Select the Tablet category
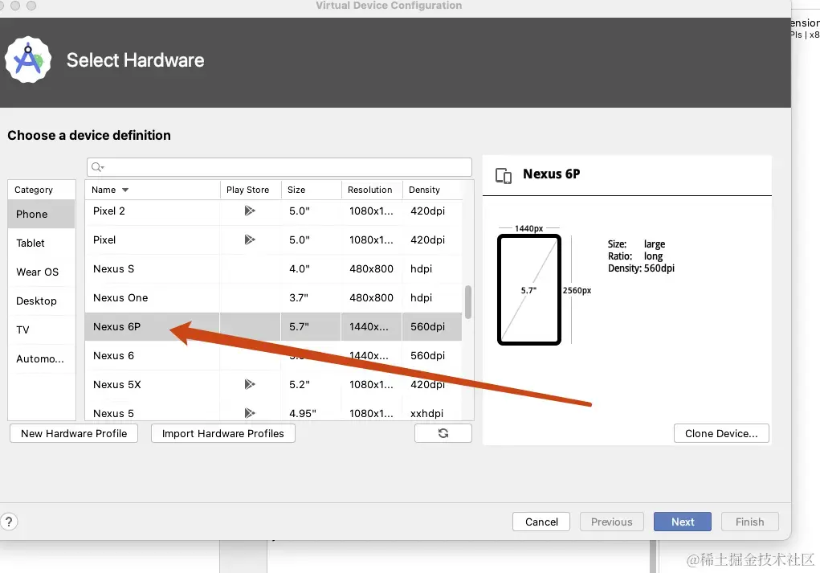 pyautogui.click(x=41, y=243)
